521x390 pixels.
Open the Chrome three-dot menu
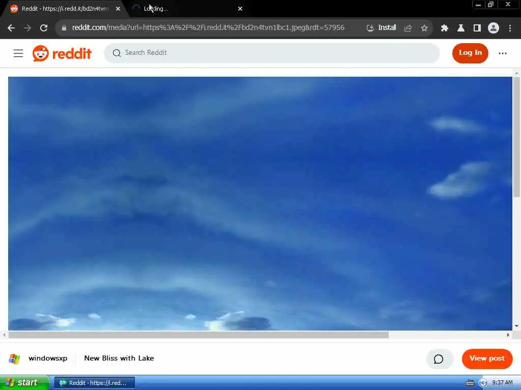510,28
